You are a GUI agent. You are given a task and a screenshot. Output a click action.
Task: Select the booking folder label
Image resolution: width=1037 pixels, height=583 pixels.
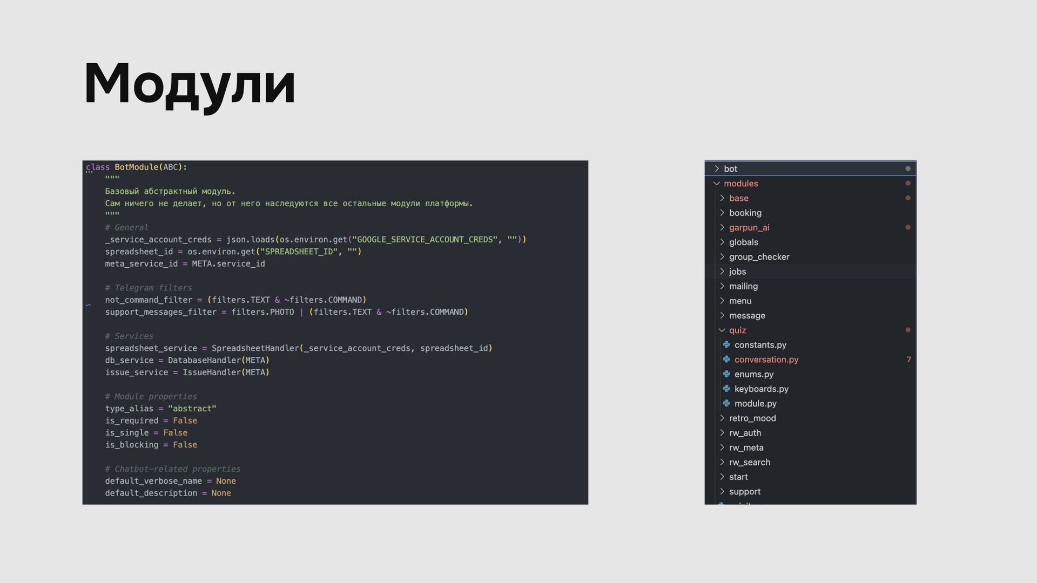click(x=745, y=213)
